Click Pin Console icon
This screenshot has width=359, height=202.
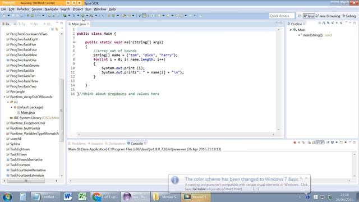tap(328, 143)
